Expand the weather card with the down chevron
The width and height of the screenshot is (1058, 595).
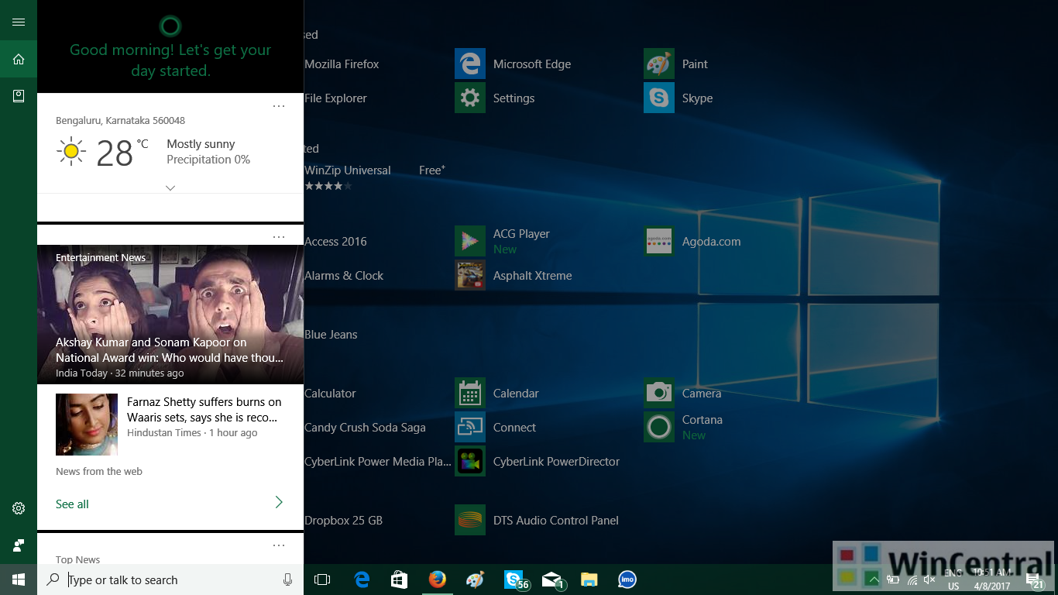click(x=170, y=188)
